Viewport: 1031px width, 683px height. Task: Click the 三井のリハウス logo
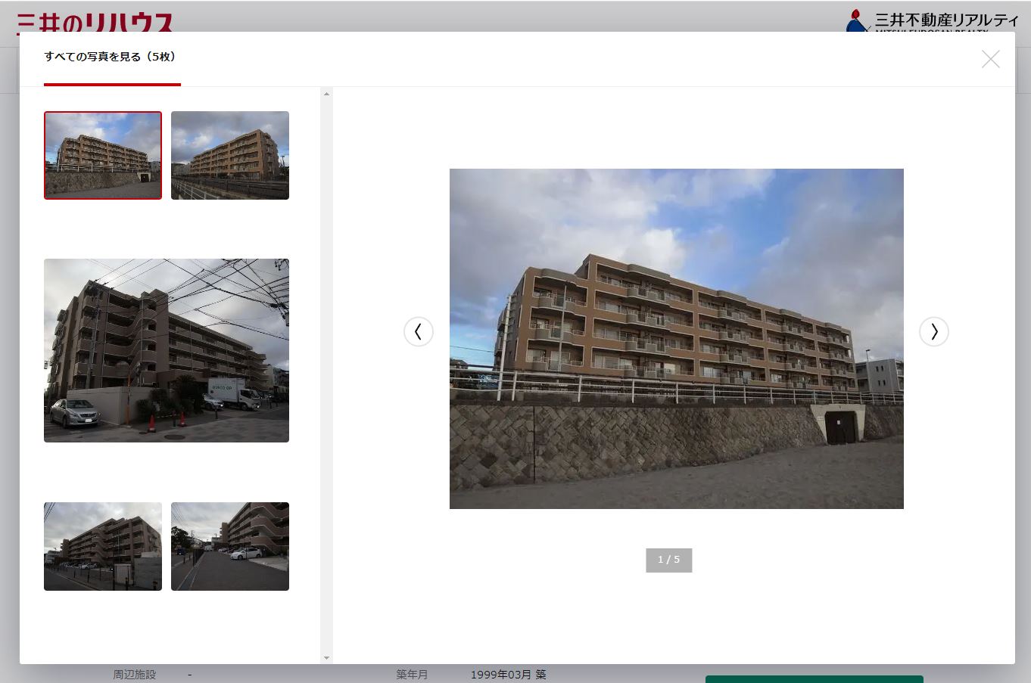[95, 23]
